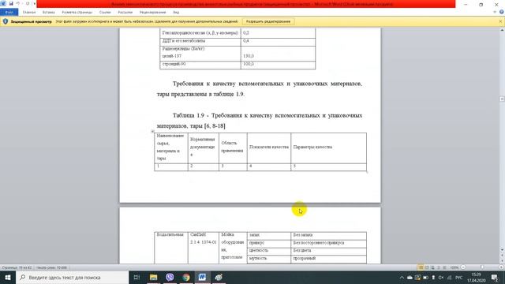The height and width of the screenshot is (284, 505).
Task: Switch to the Рецензирование ribbon tab
Action: coord(152,13)
